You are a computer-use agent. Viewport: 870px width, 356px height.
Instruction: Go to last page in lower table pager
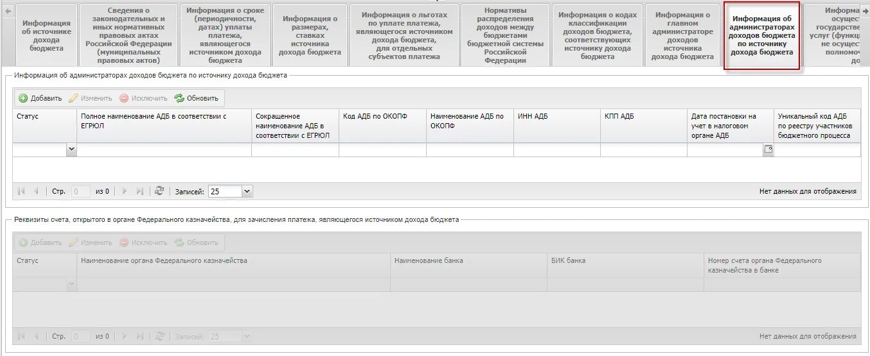pos(140,336)
